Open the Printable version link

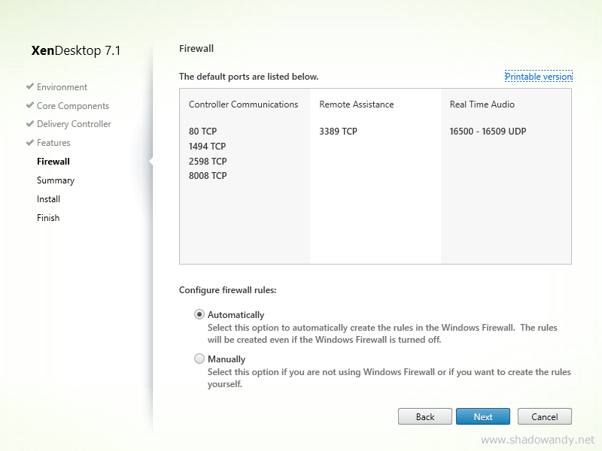coord(539,77)
